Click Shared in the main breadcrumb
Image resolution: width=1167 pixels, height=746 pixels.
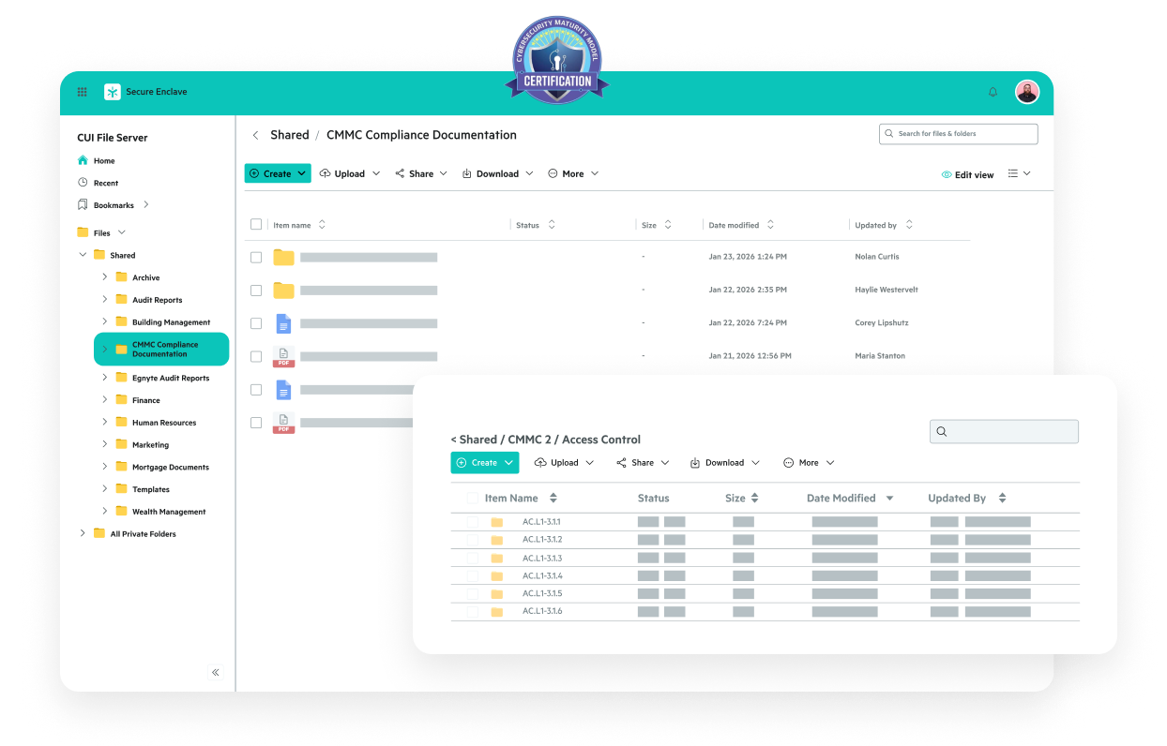point(290,135)
